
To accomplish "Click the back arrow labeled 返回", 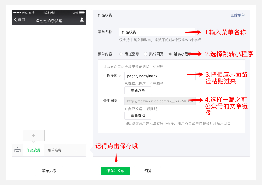I will tap(19, 20).
